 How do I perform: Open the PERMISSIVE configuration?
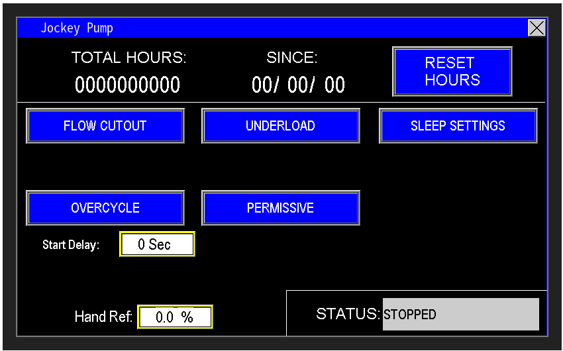tap(280, 208)
